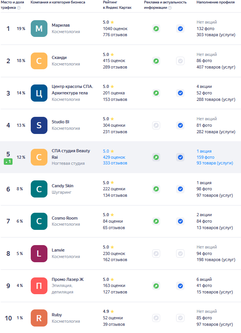This screenshot has height=333, width=241.
Task: Click the 'Шугаринг' category under Candy Skin
Action: click(x=61, y=193)
